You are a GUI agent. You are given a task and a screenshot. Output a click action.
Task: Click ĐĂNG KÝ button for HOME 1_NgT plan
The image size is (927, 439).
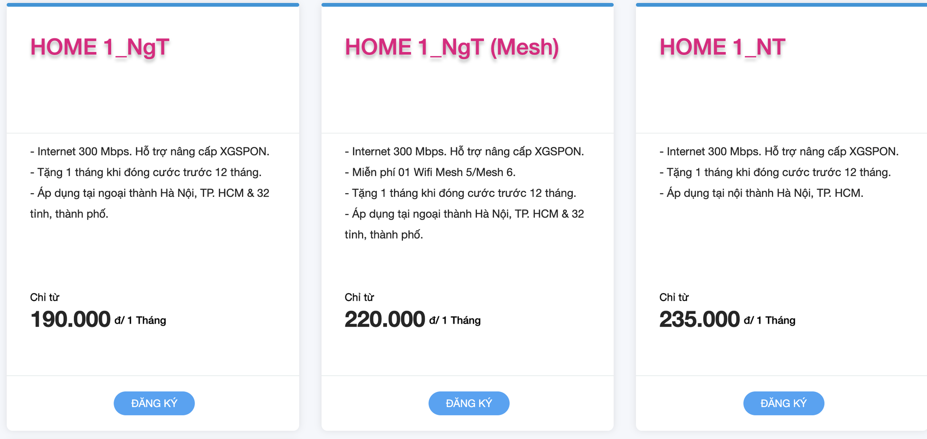point(153,403)
